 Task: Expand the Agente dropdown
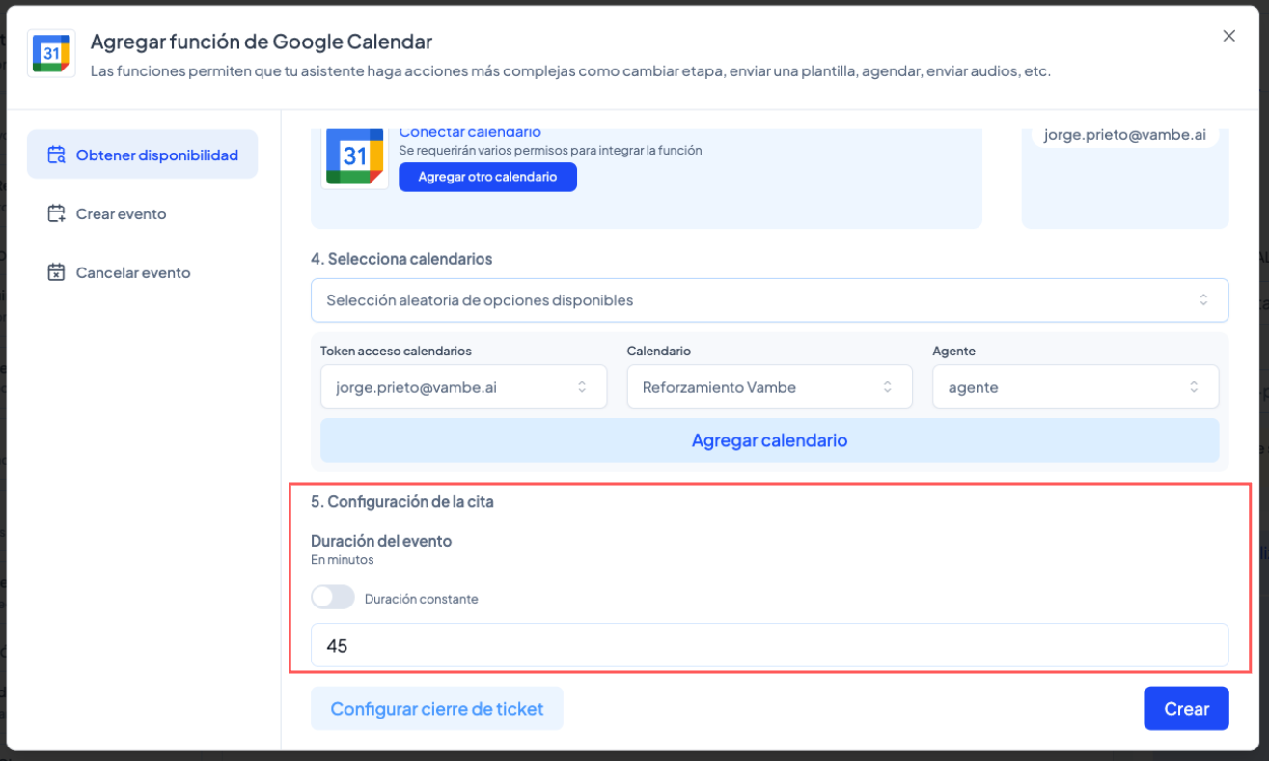(1074, 386)
